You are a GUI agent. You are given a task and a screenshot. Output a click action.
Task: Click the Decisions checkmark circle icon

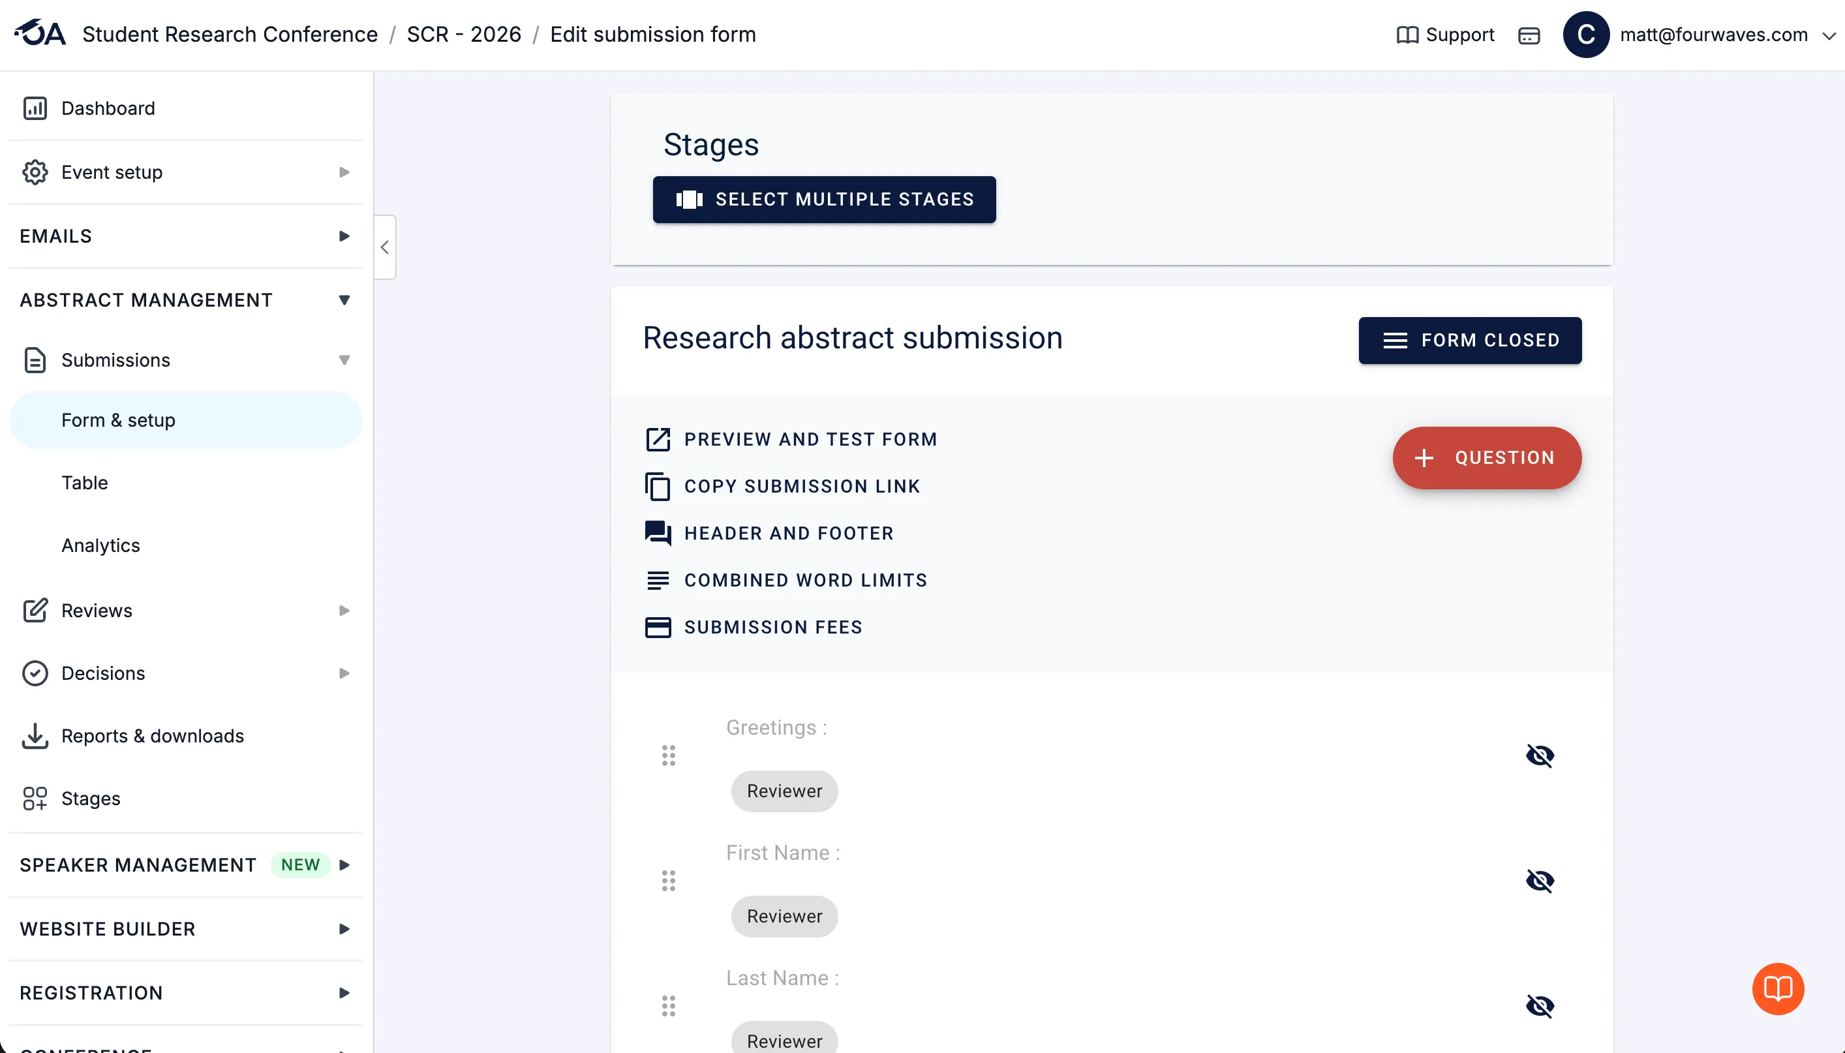pos(35,673)
